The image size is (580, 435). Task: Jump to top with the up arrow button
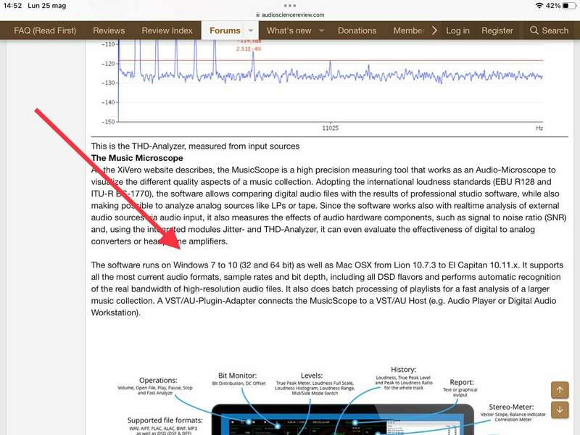click(560, 389)
